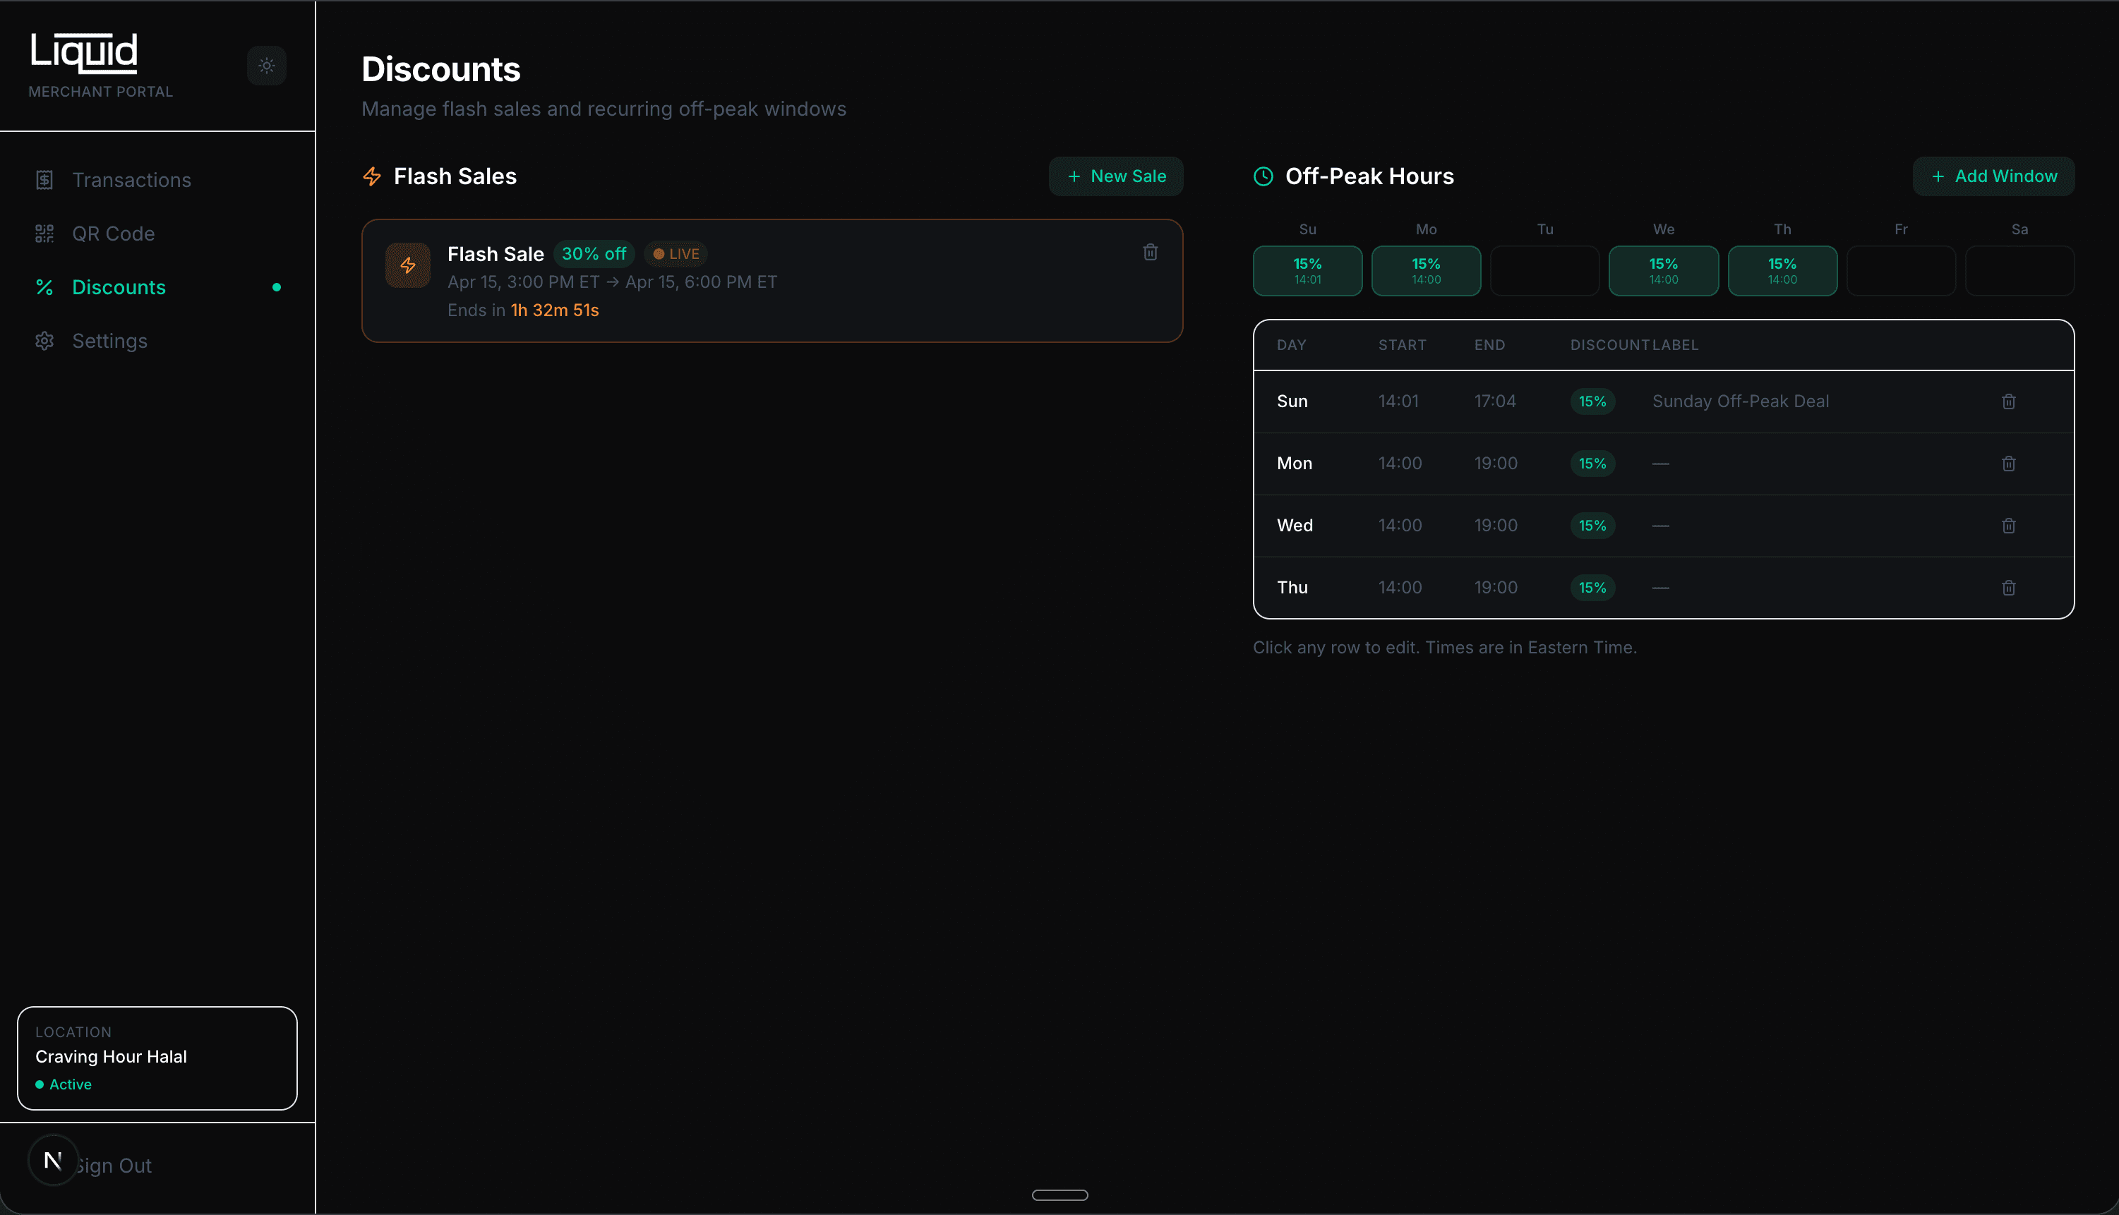Open Settings from the sidebar
This screenshot has height=1215, width=2119.
tap(109, 341)
